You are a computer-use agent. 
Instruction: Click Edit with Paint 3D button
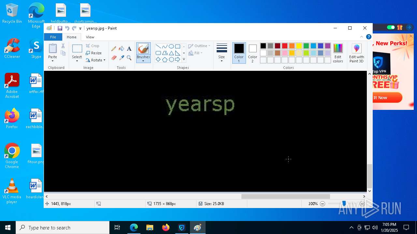(356, 53)
